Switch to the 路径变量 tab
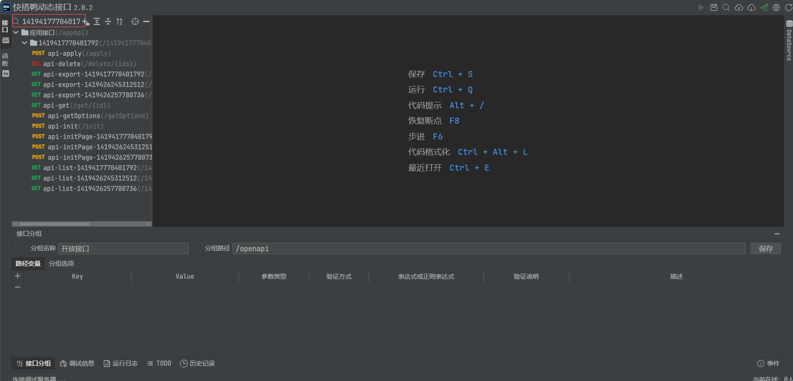Image resolution: width=793 pixels, height=381 pixels. 28,264
